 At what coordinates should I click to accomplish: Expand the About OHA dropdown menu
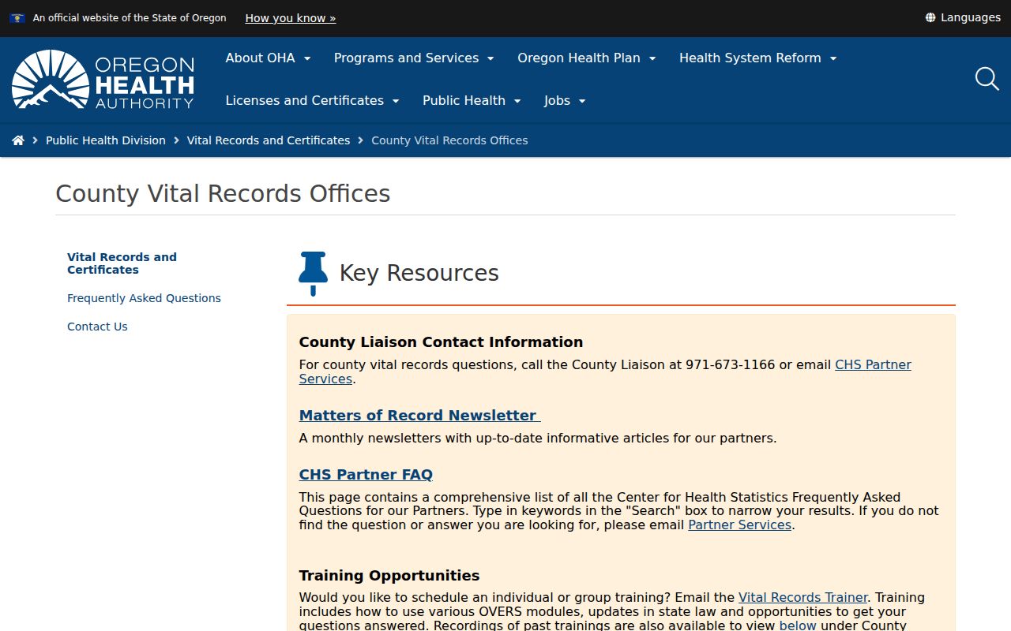tap(268, 58)
